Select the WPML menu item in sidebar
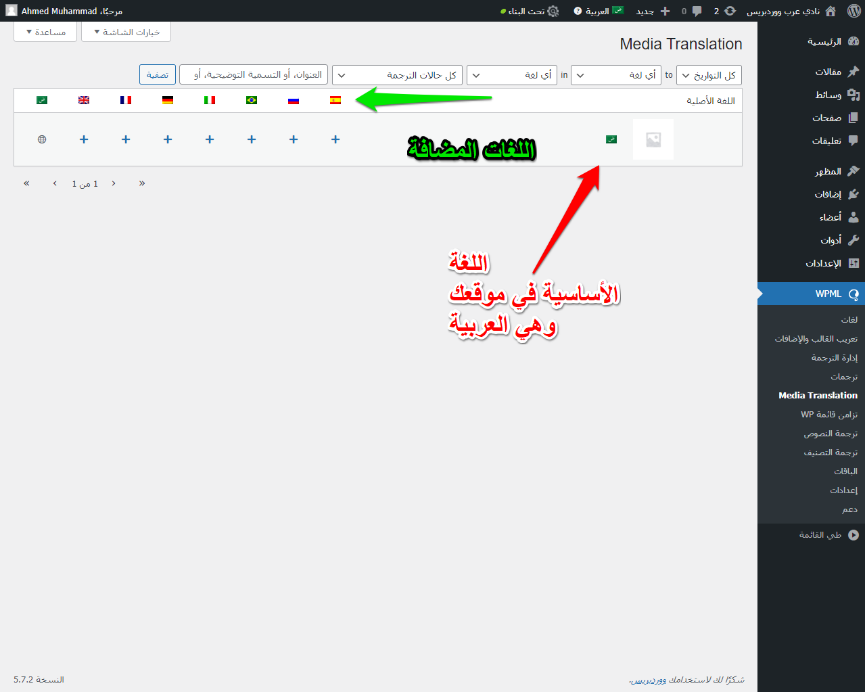The width and height of the screenshot is (865, 692). 811,294
